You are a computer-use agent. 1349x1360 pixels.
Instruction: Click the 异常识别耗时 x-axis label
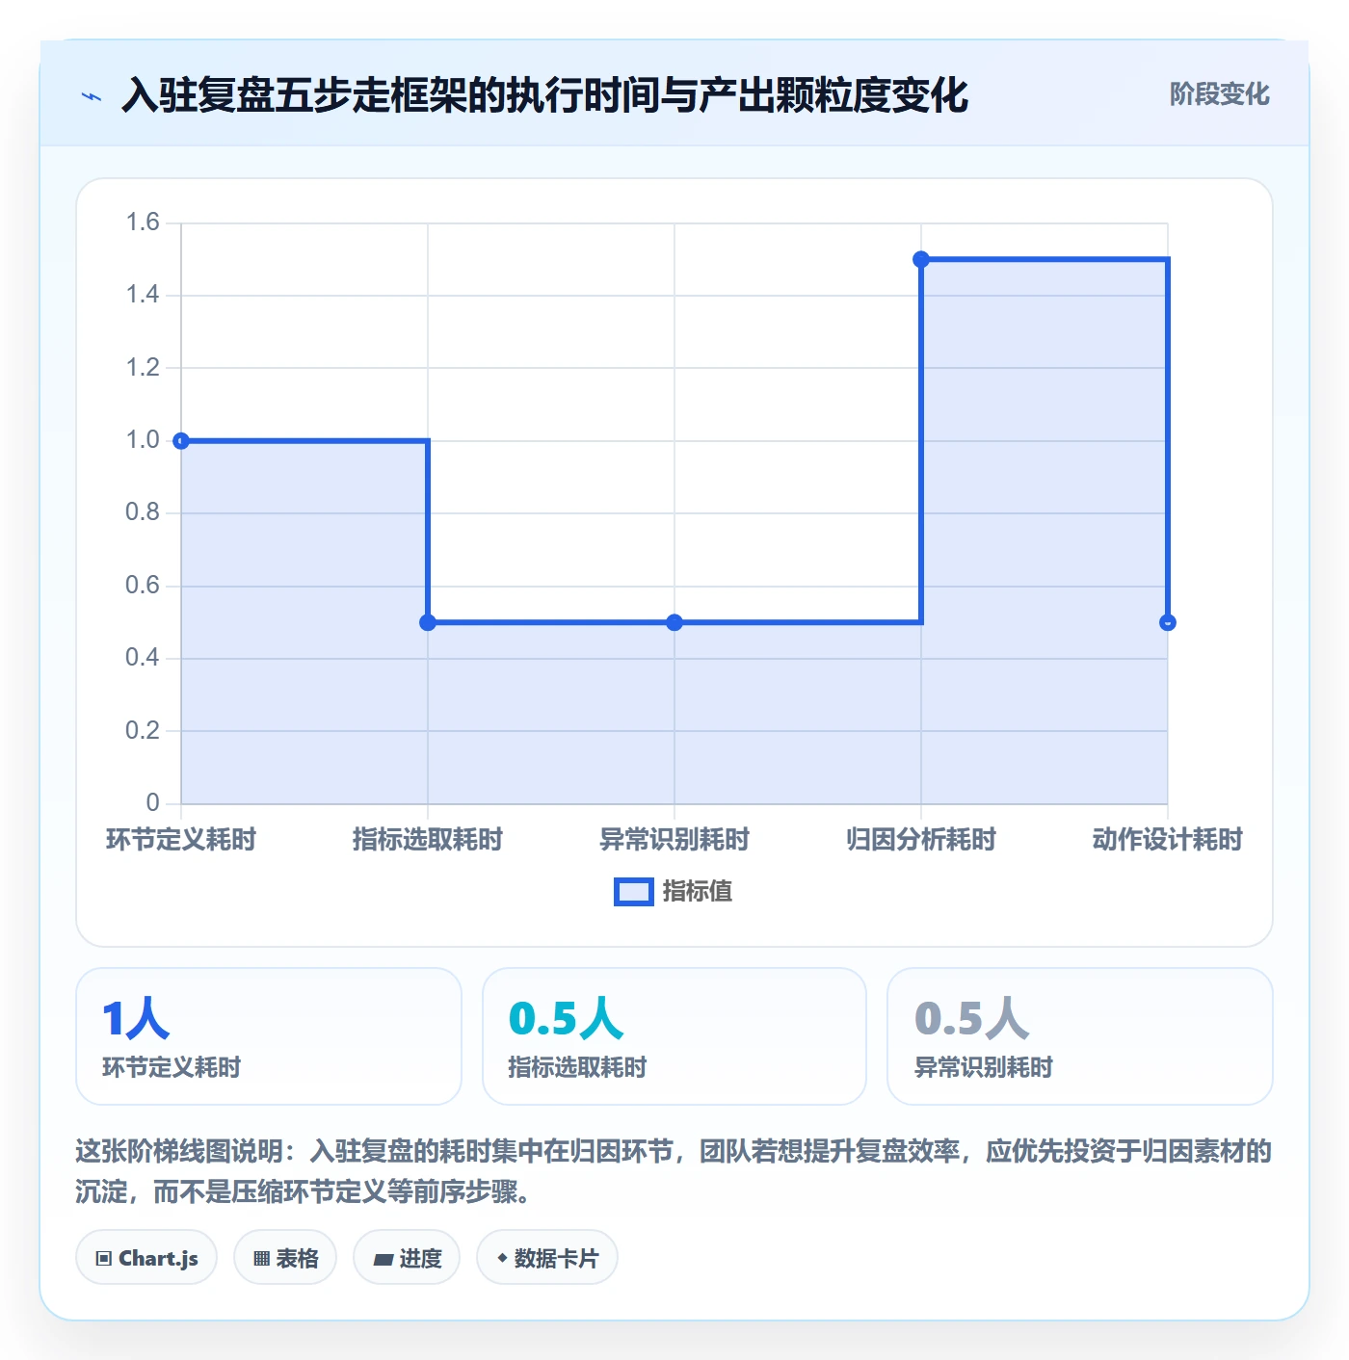tap(674, 840)
